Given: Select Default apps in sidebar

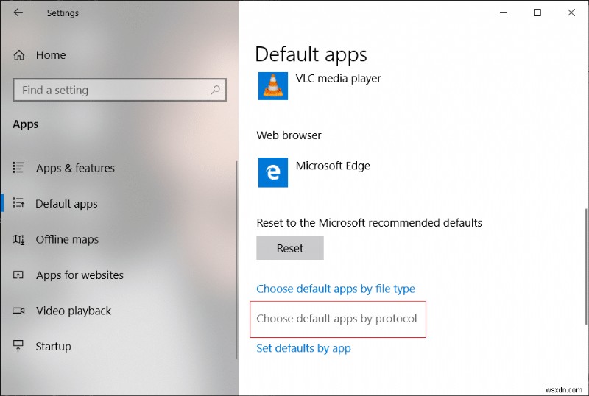Looking at the screenshot, I should point(66,204).
